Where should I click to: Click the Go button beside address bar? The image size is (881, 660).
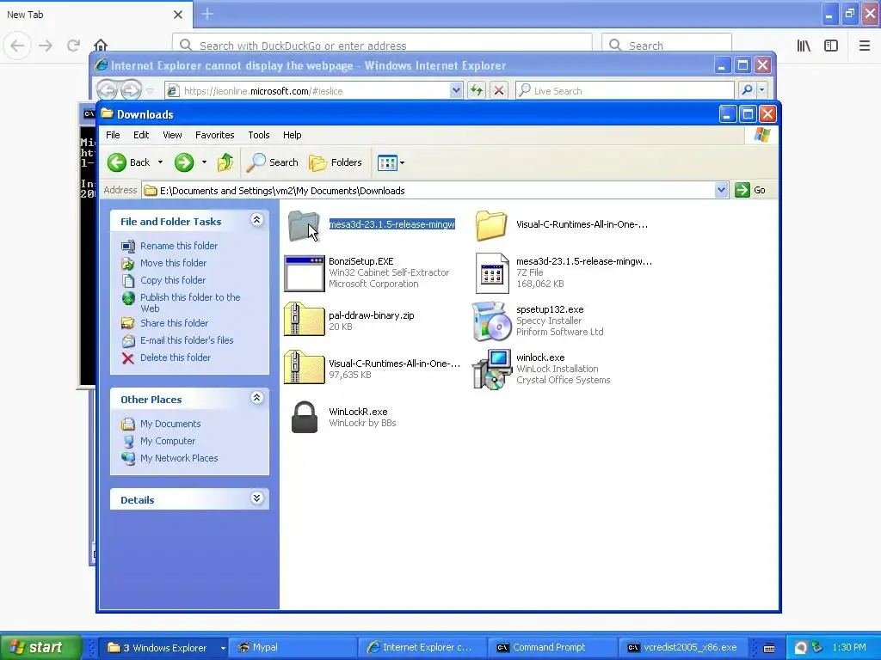coord(750,190)
